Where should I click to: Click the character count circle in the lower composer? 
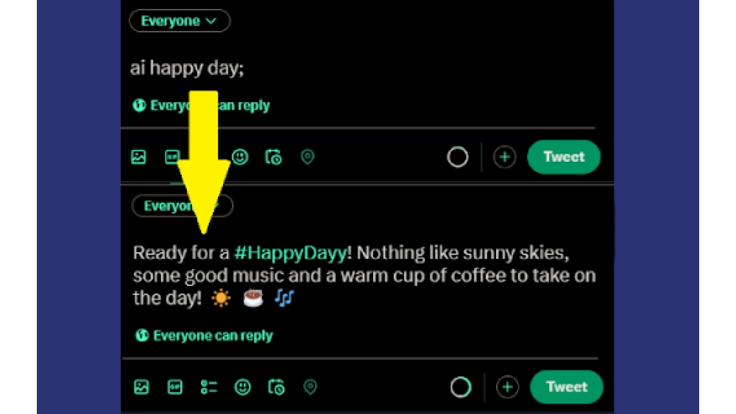point(461,388)
